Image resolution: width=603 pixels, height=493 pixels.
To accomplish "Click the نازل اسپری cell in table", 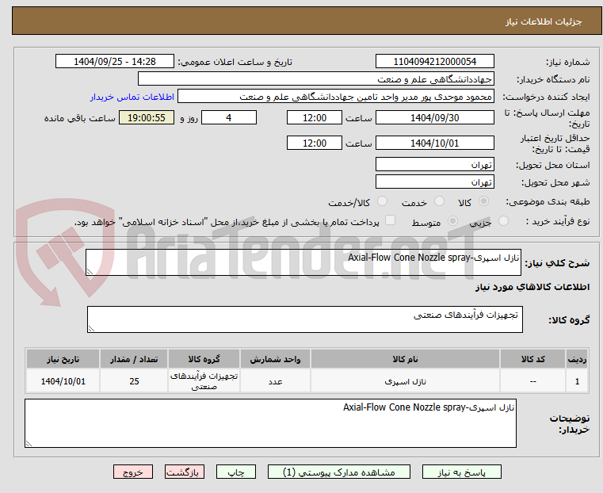I will click(405, 381).
